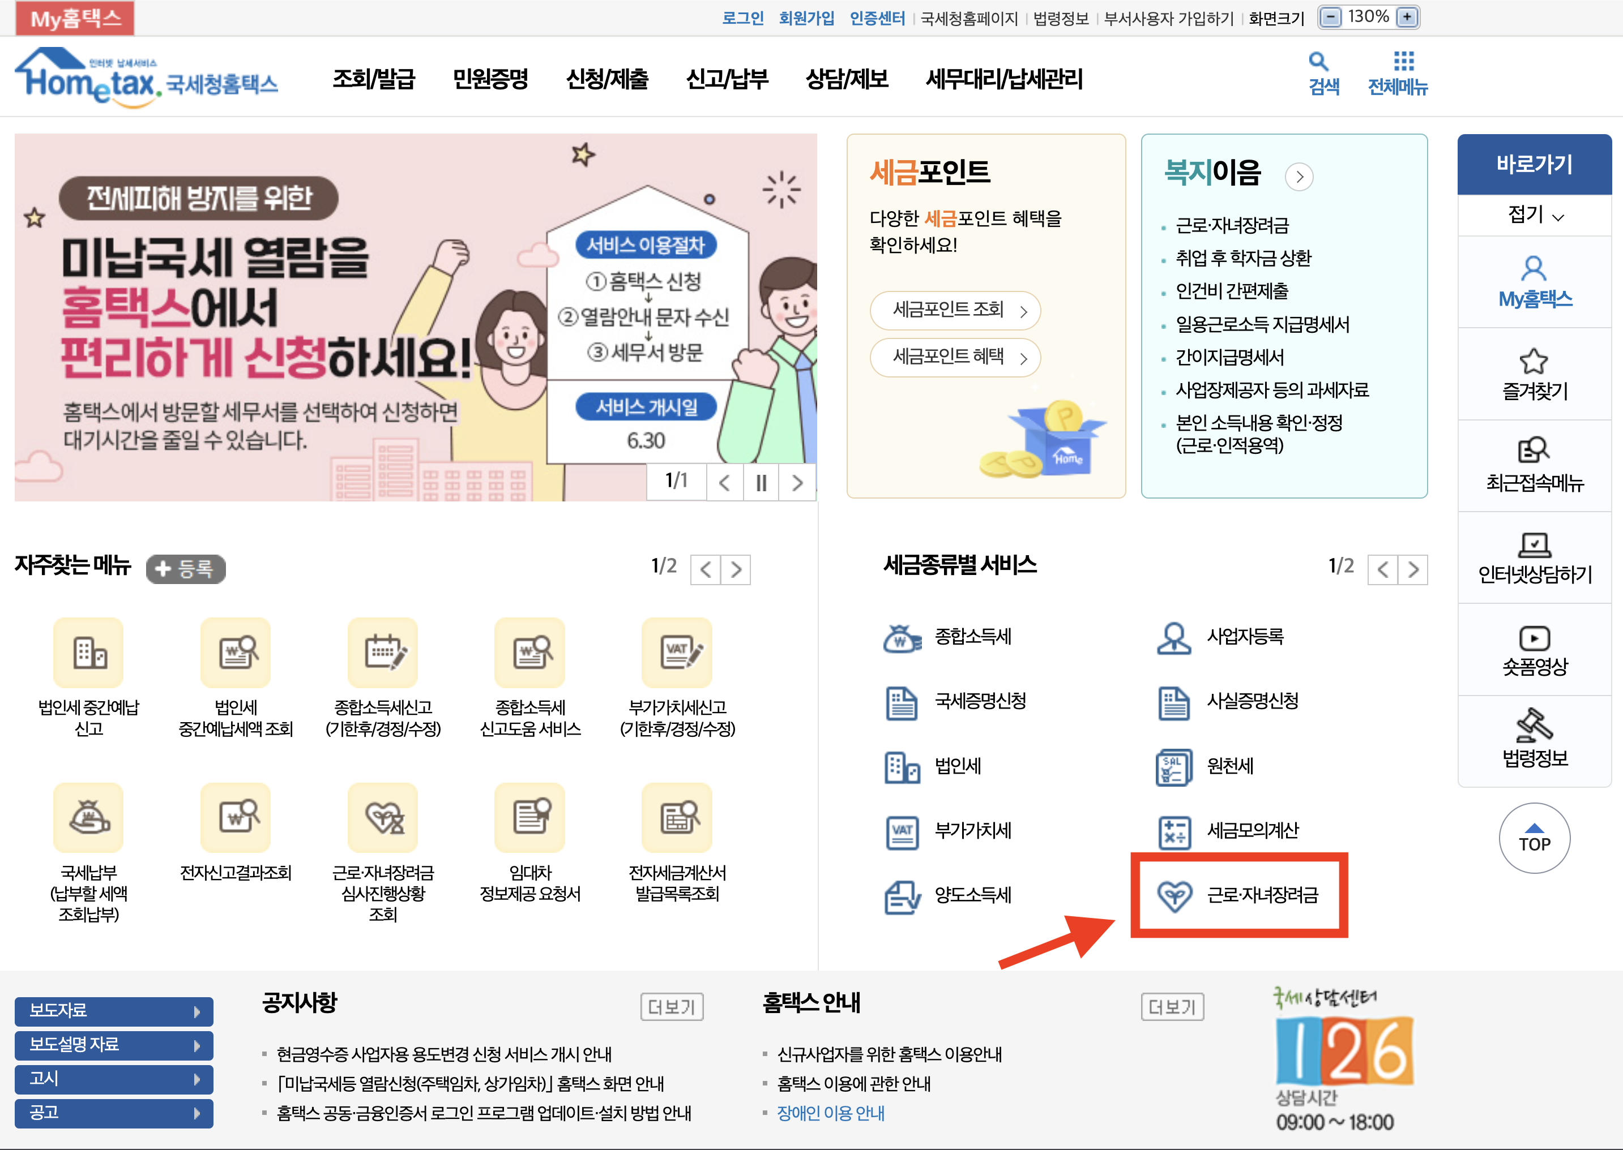The image size is (1623, 1150).
Task: Open the 신고/납부 menu
Action: click(x=726, y=79)
